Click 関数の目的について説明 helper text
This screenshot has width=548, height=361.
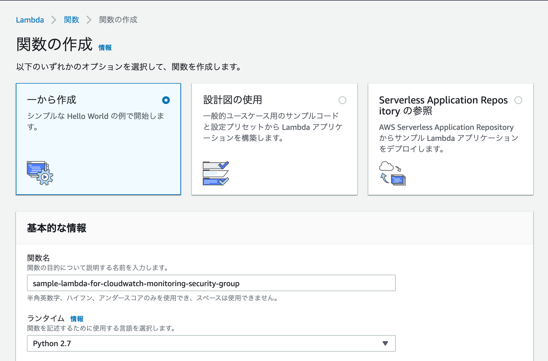click(x=98, y=267)
